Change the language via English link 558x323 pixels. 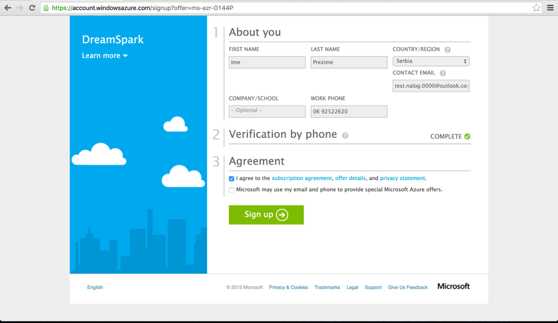tap(94, 287)
